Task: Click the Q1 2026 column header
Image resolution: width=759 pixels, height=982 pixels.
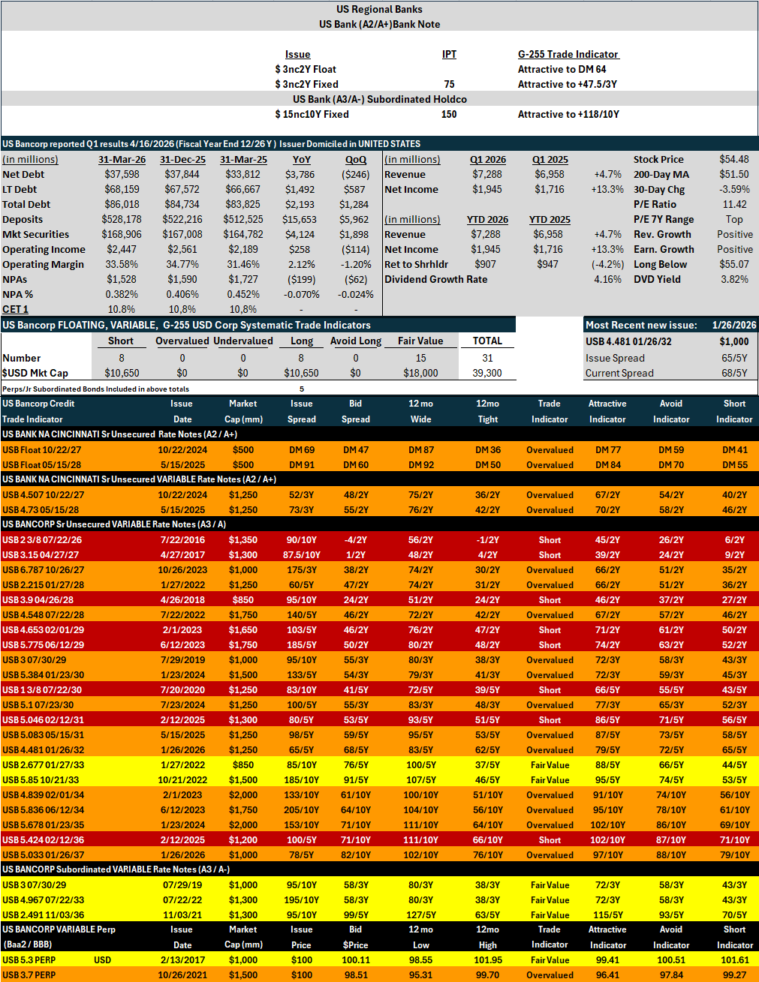Action: (487, 159)
